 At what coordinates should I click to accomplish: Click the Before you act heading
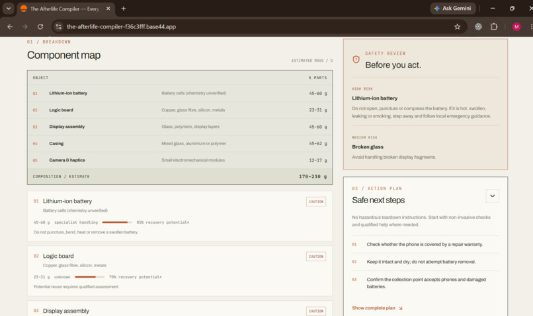coord(393,65)
